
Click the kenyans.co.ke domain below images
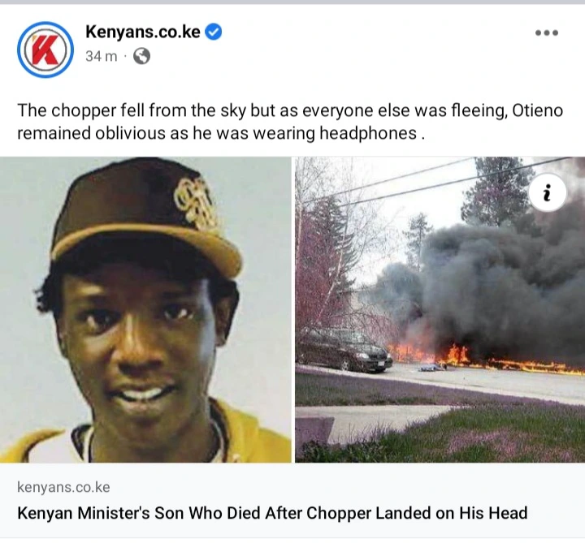[63, 487]
